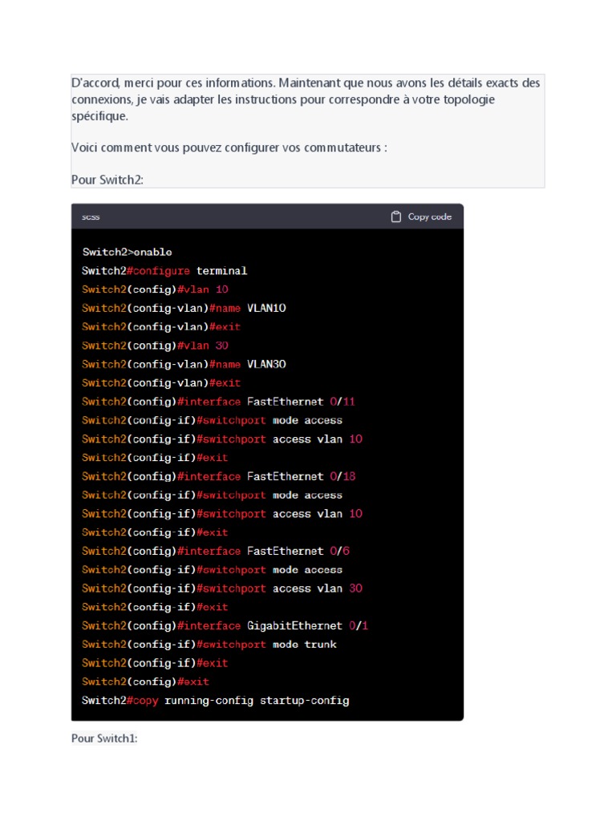Click the 'Pour Switch1:' text
The width and height of the screenshot is (616, 821).
104,738
